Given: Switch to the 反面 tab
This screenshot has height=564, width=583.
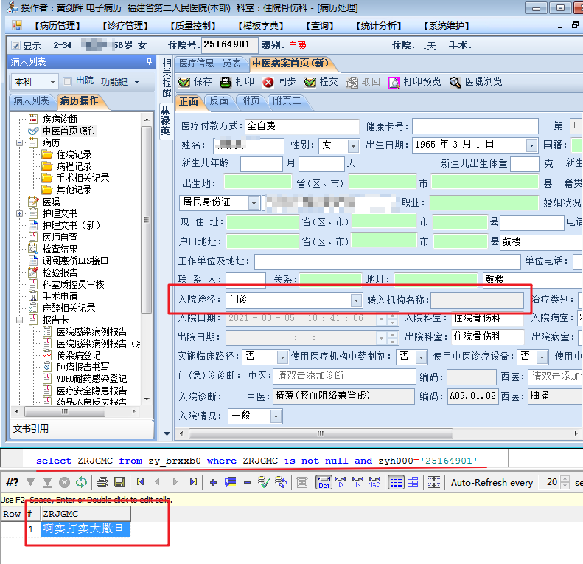Looking at the screenshot, I should (219, 101).
